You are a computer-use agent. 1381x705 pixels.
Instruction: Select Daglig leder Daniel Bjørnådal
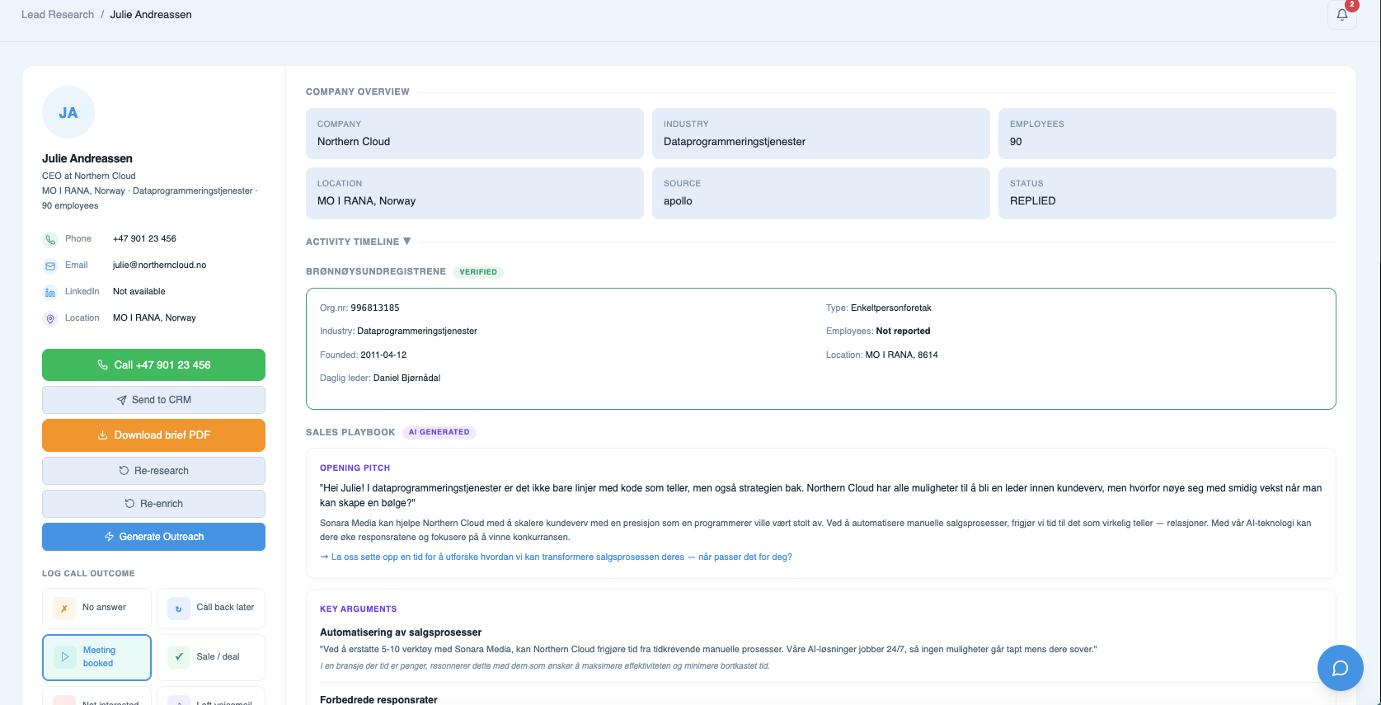click(406, 378)
